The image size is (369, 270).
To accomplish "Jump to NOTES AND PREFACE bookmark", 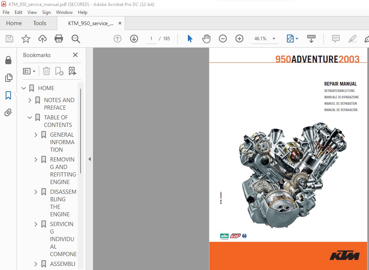I will tap(59, 104).
